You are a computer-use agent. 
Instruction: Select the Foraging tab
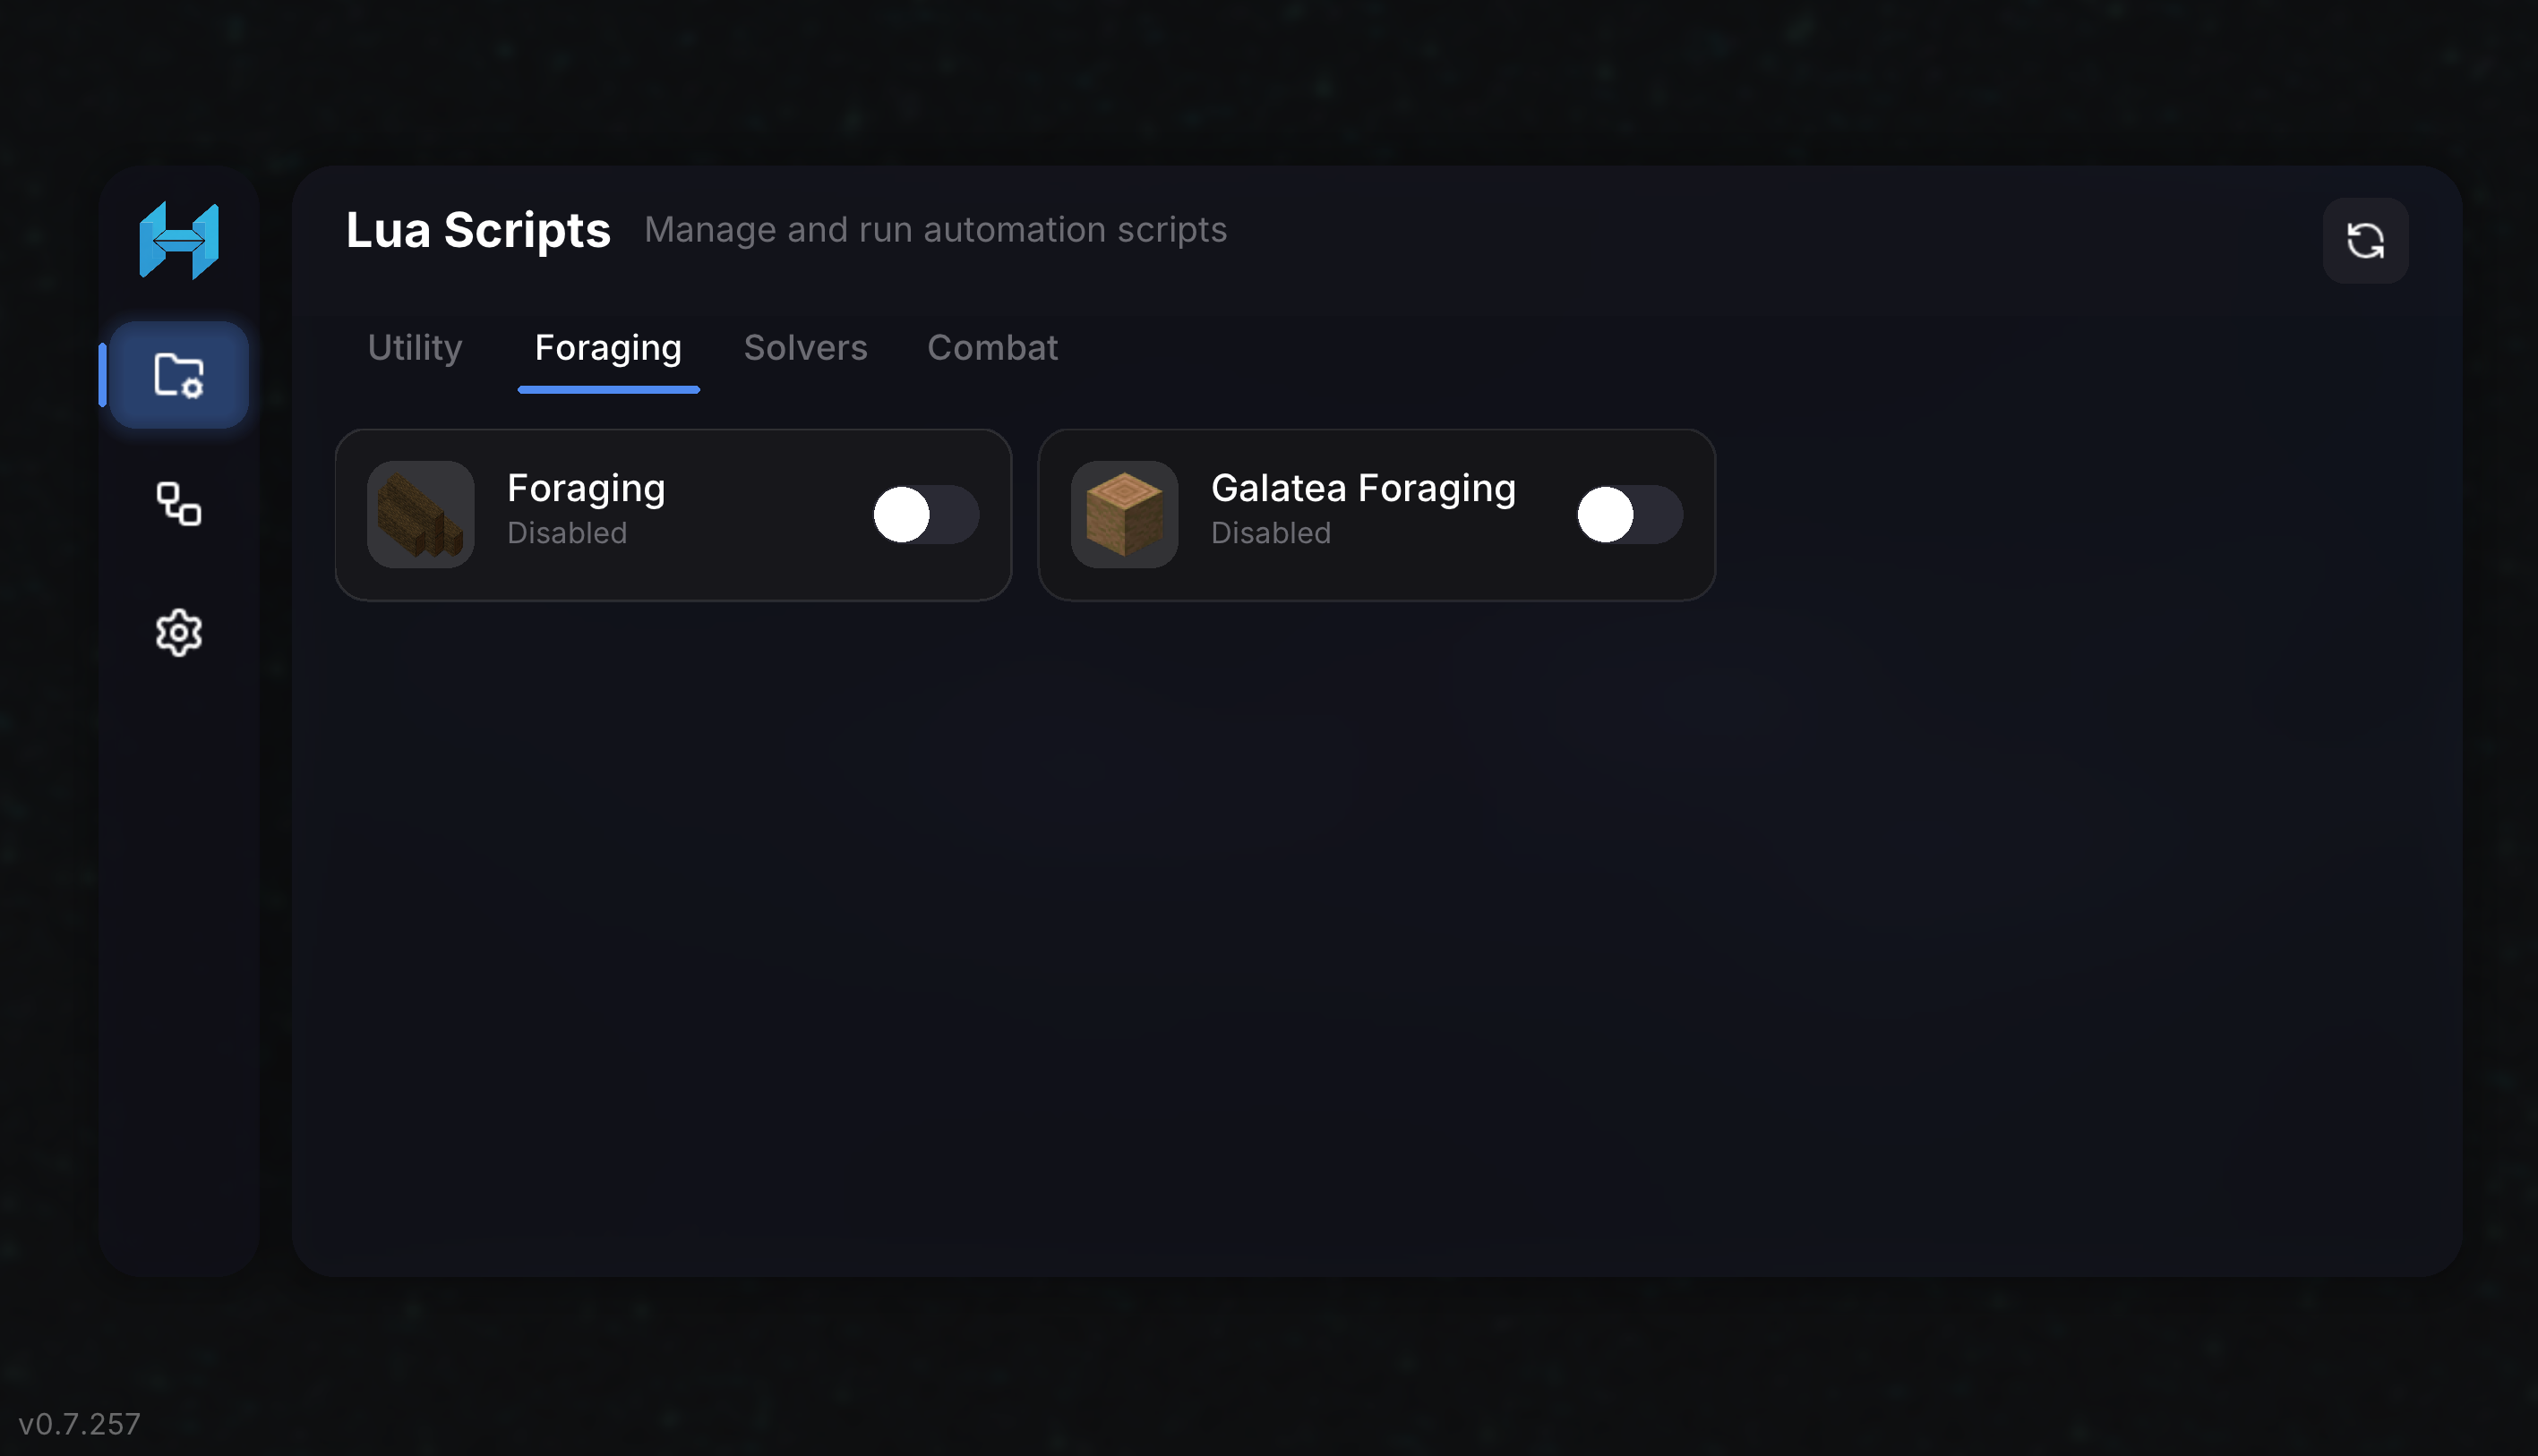click(607, 348)
